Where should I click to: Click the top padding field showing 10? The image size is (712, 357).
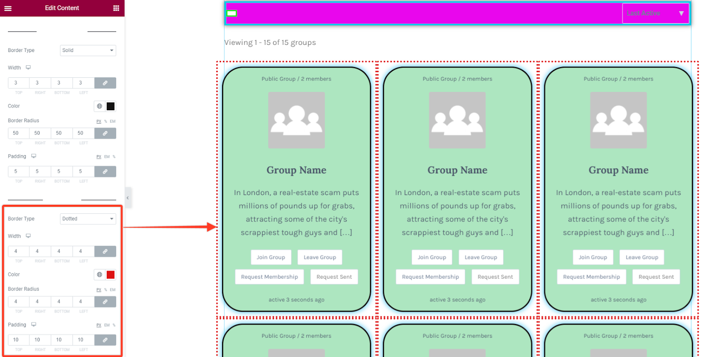click(19, 340)
